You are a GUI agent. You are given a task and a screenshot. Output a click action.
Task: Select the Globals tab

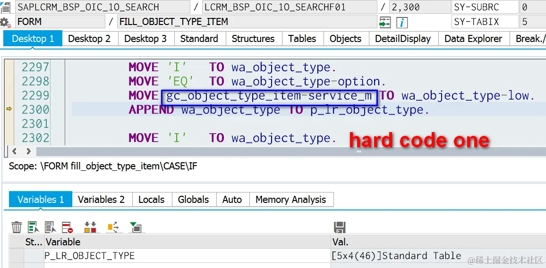click(x=194, y=200)
